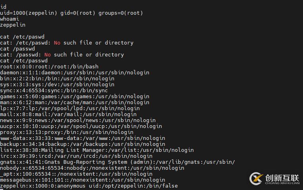303x190 pixels.
Task: Click the games user entry line
Action: tap(75, 97)
